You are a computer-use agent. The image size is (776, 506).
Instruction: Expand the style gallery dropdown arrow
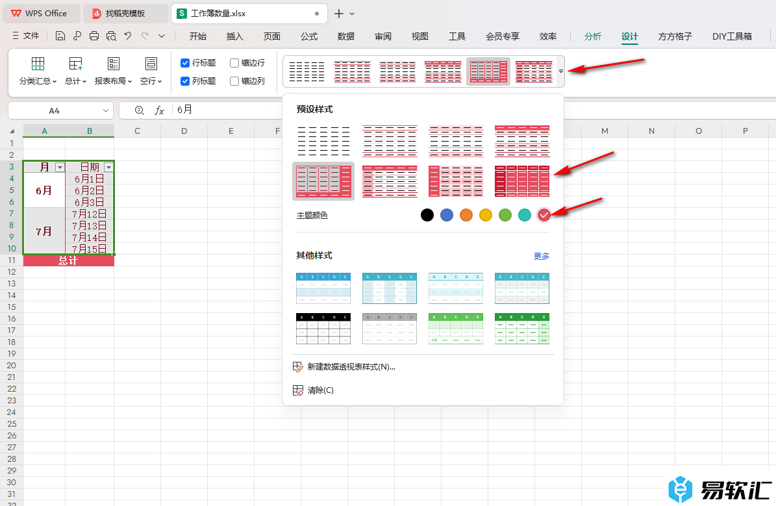[x=560, y=71]
